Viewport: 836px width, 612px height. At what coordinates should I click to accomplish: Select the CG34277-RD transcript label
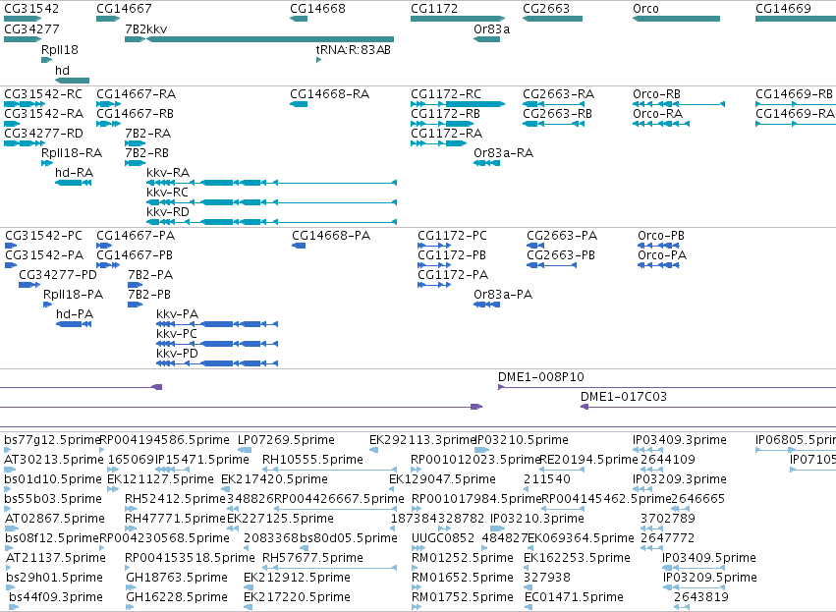click(44, 134)
